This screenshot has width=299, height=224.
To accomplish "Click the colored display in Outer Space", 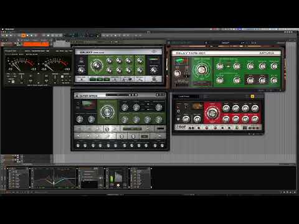I will tap(89, 105).
